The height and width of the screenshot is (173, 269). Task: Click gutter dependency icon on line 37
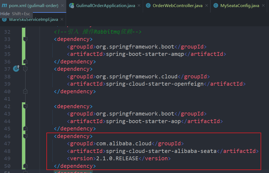(x=16, y=69)
